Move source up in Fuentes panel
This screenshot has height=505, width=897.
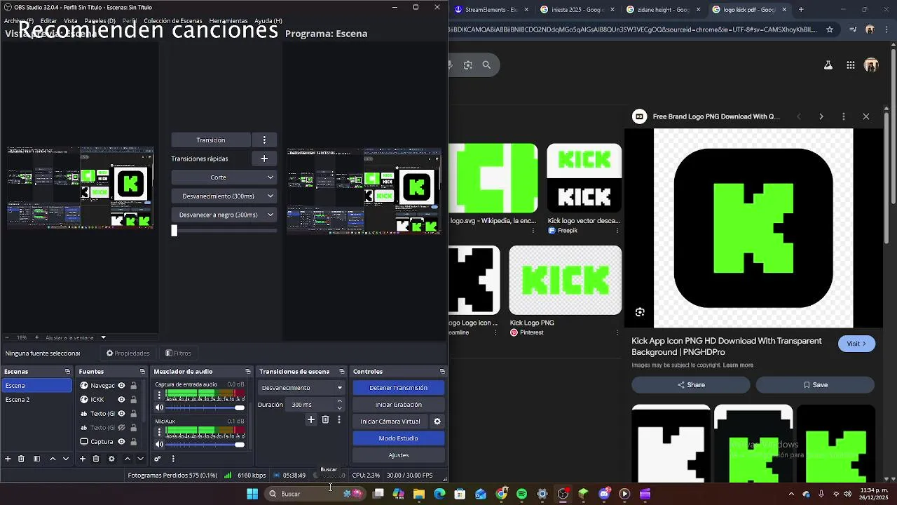pos(128,459)
